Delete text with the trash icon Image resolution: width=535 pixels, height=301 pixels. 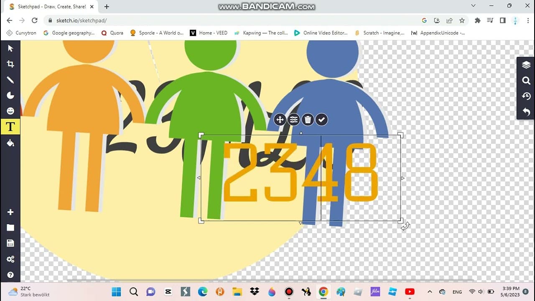click(308, 120)
